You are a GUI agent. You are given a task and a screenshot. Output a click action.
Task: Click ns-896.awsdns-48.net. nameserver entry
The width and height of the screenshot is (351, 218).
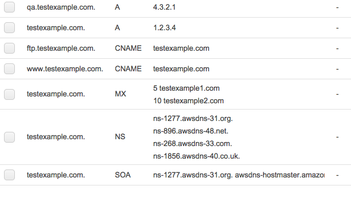pyautogui.click(x=191, y=131)
